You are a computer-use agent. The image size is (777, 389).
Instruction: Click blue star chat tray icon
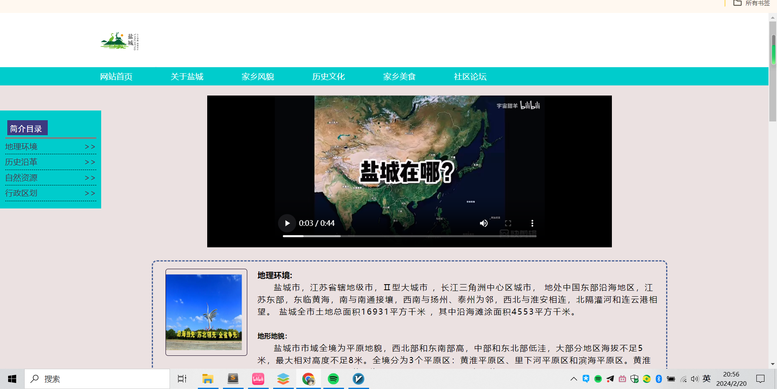click(586, 379)
